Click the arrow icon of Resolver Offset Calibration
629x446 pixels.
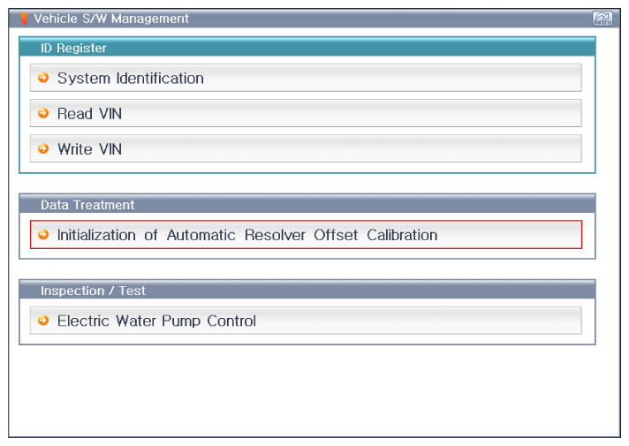(43, 235)
